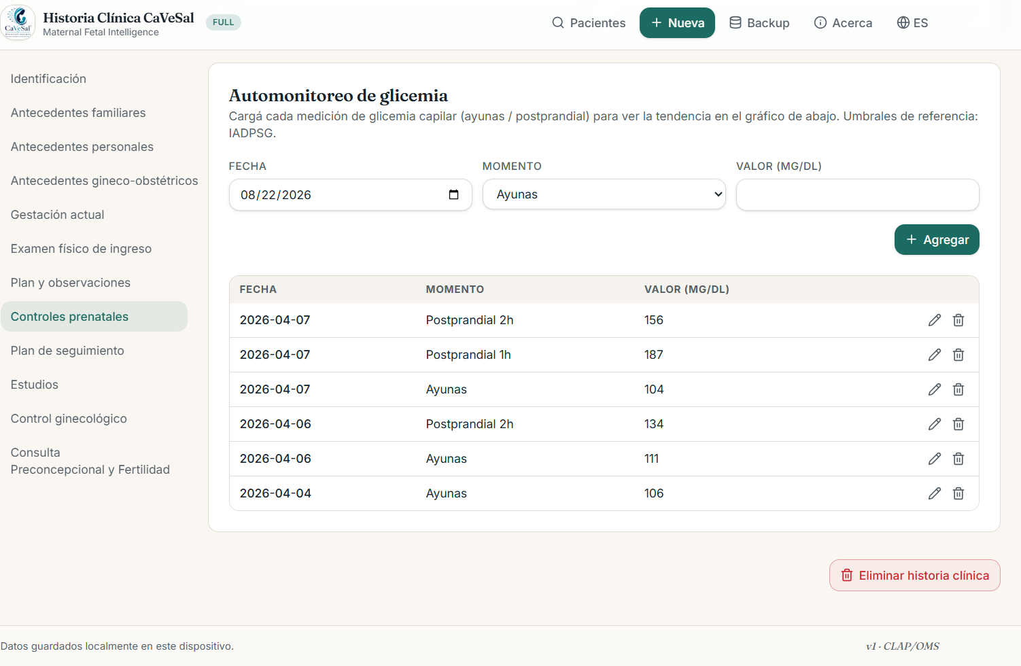Screen dimensions: 1021x666
Task: Open the calendar picker in Fecha field
Action: click(x=454, y=195)
